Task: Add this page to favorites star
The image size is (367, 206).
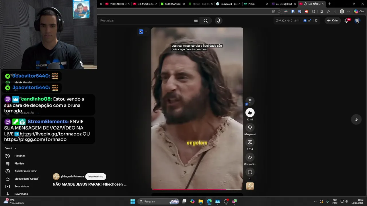Action: [279, 11]
